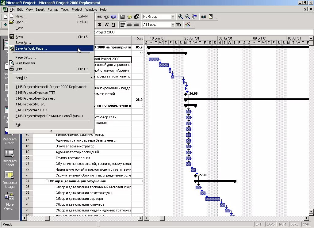Expand full File menu with bottom chevron
This screenshot has height=228, width=314.
(x=51, y=131)
